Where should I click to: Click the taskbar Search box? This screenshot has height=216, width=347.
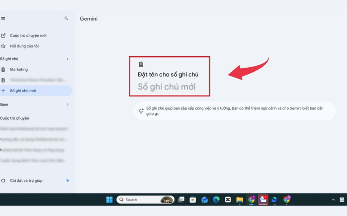click(x=145, y=200)
